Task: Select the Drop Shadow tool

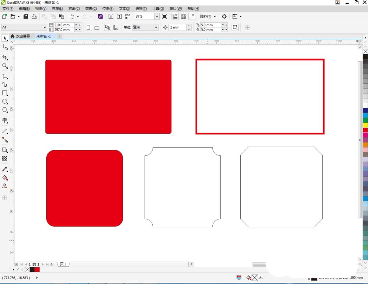Action: click(x=5, y=150)
